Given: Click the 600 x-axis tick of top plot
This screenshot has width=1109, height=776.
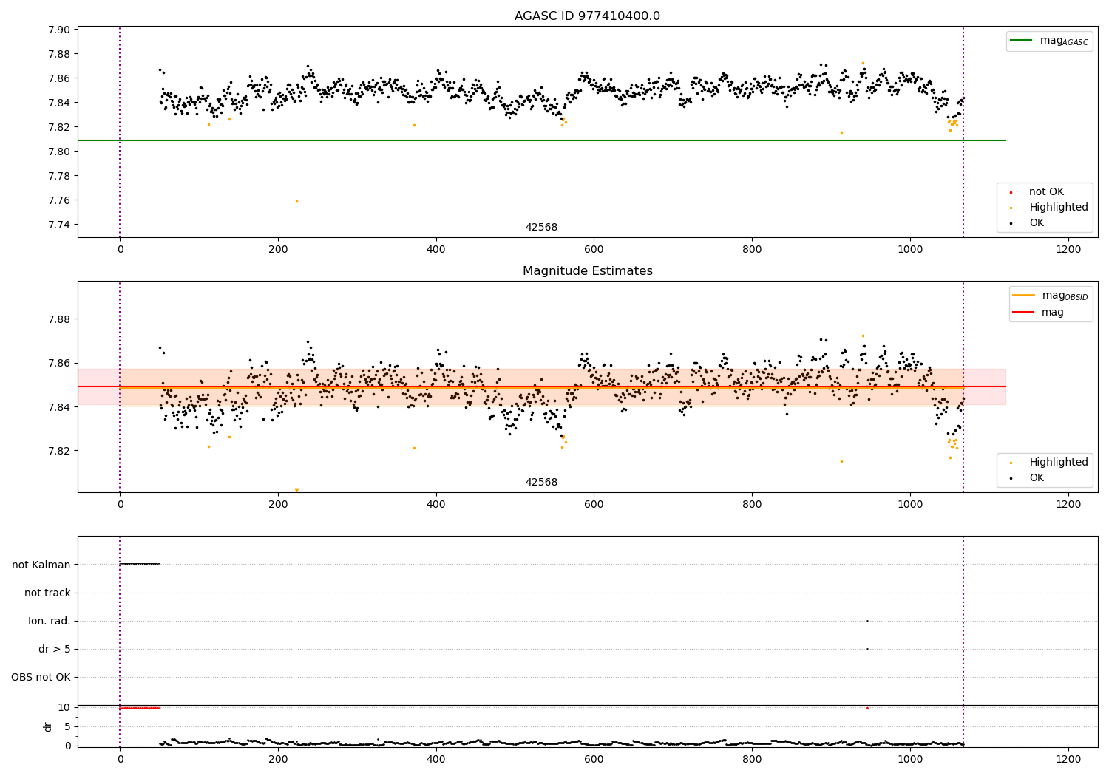Looking at the screenshot, I should tap(594, 249).
